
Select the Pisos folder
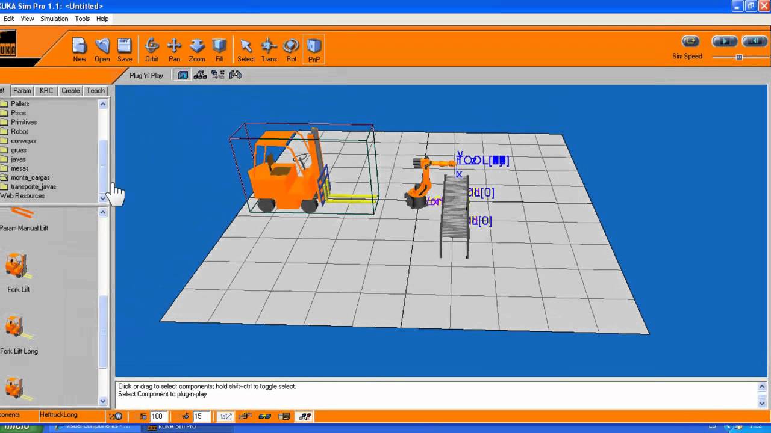point(18,113)
